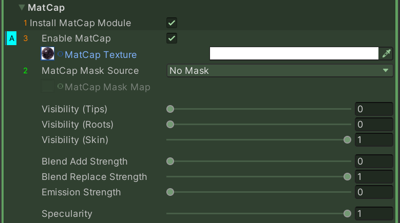Click the Visibility (Roots) slider handle
Image resolution: width=400 pixels, height=223 pixels.
click(170, 125)
